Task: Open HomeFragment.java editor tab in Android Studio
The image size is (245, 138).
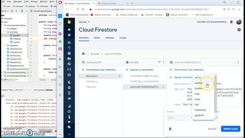Action: [x=42, y=11]
